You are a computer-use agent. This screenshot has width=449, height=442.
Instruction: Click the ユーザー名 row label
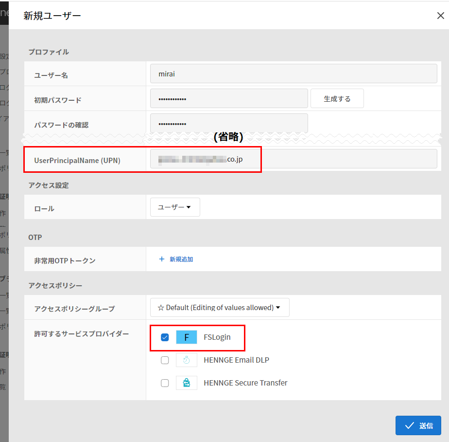coord(51,75)
